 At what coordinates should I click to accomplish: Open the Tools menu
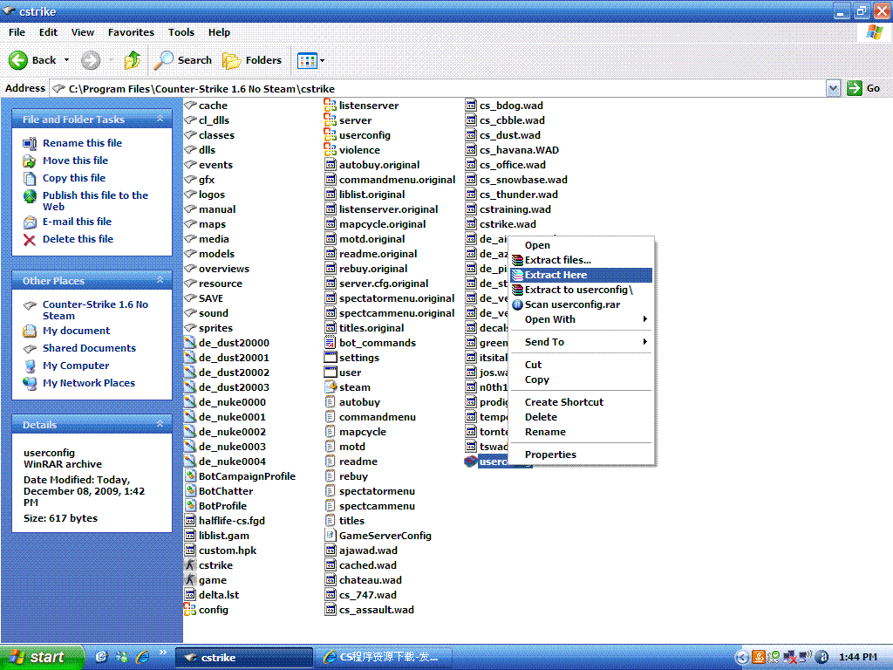coord(181,32)
